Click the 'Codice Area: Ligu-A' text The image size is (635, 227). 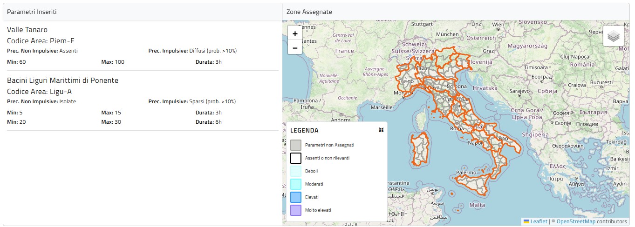tap(39, 92)
